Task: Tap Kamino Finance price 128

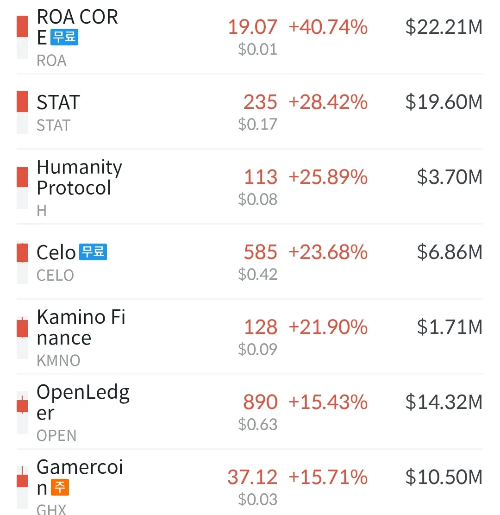Action: pos(261,327)
